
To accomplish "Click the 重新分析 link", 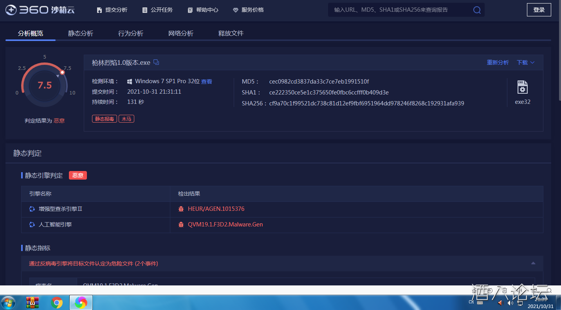I will click(x=498, y=62).
